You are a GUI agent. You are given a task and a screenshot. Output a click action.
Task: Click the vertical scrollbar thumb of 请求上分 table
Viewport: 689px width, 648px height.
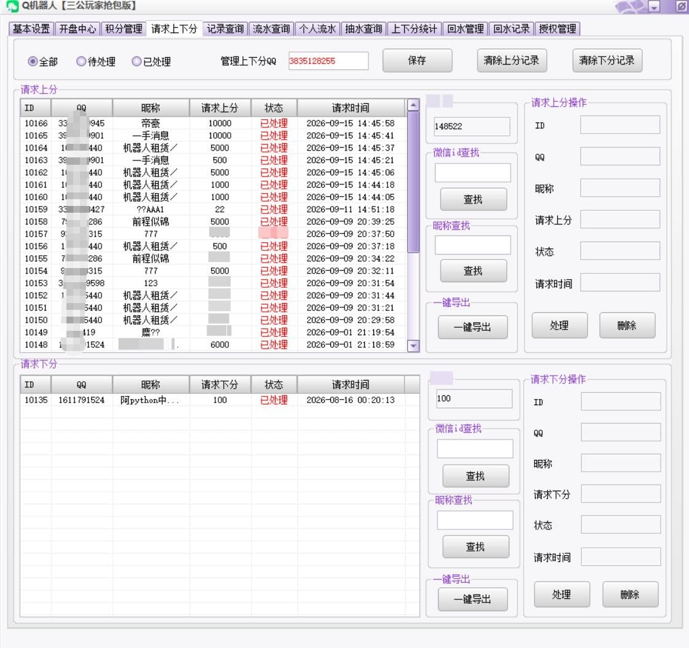pyautogui.click(x=413, y=182)
